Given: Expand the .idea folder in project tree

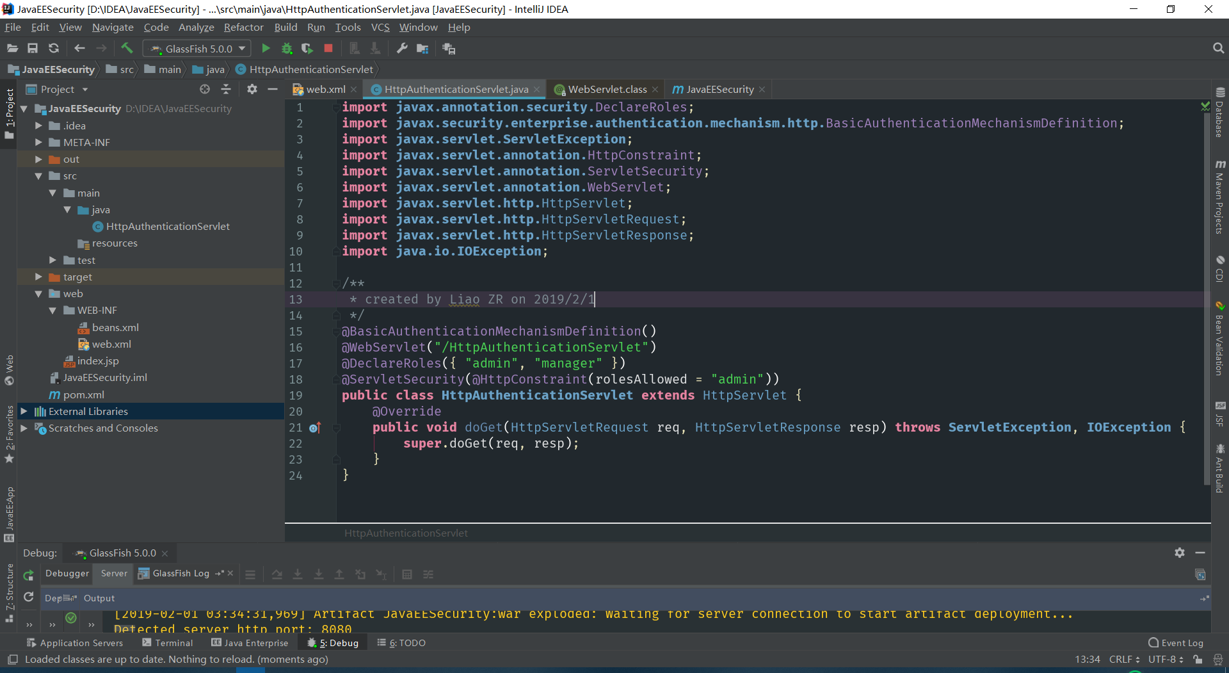Looking at the screenshot, I should click(x=38, y=126).
